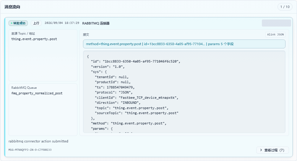Select the JSON "id" line
This screenshot has height=161, width=297.
[x=136, y=61]
